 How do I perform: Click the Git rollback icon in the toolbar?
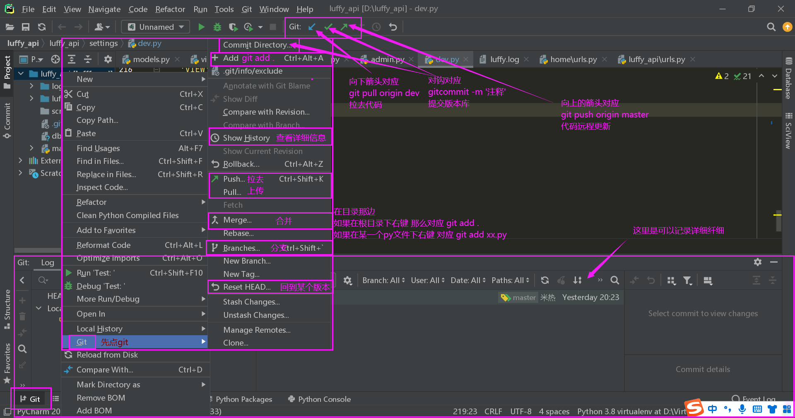click(393, 27)
